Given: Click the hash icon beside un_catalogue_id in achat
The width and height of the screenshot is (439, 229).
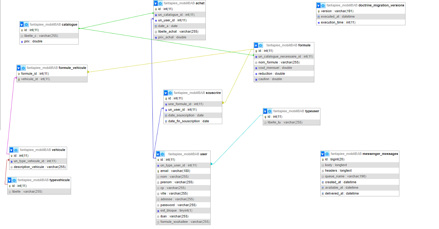Looking at the screenshot, I should click(x=156, y=15).
